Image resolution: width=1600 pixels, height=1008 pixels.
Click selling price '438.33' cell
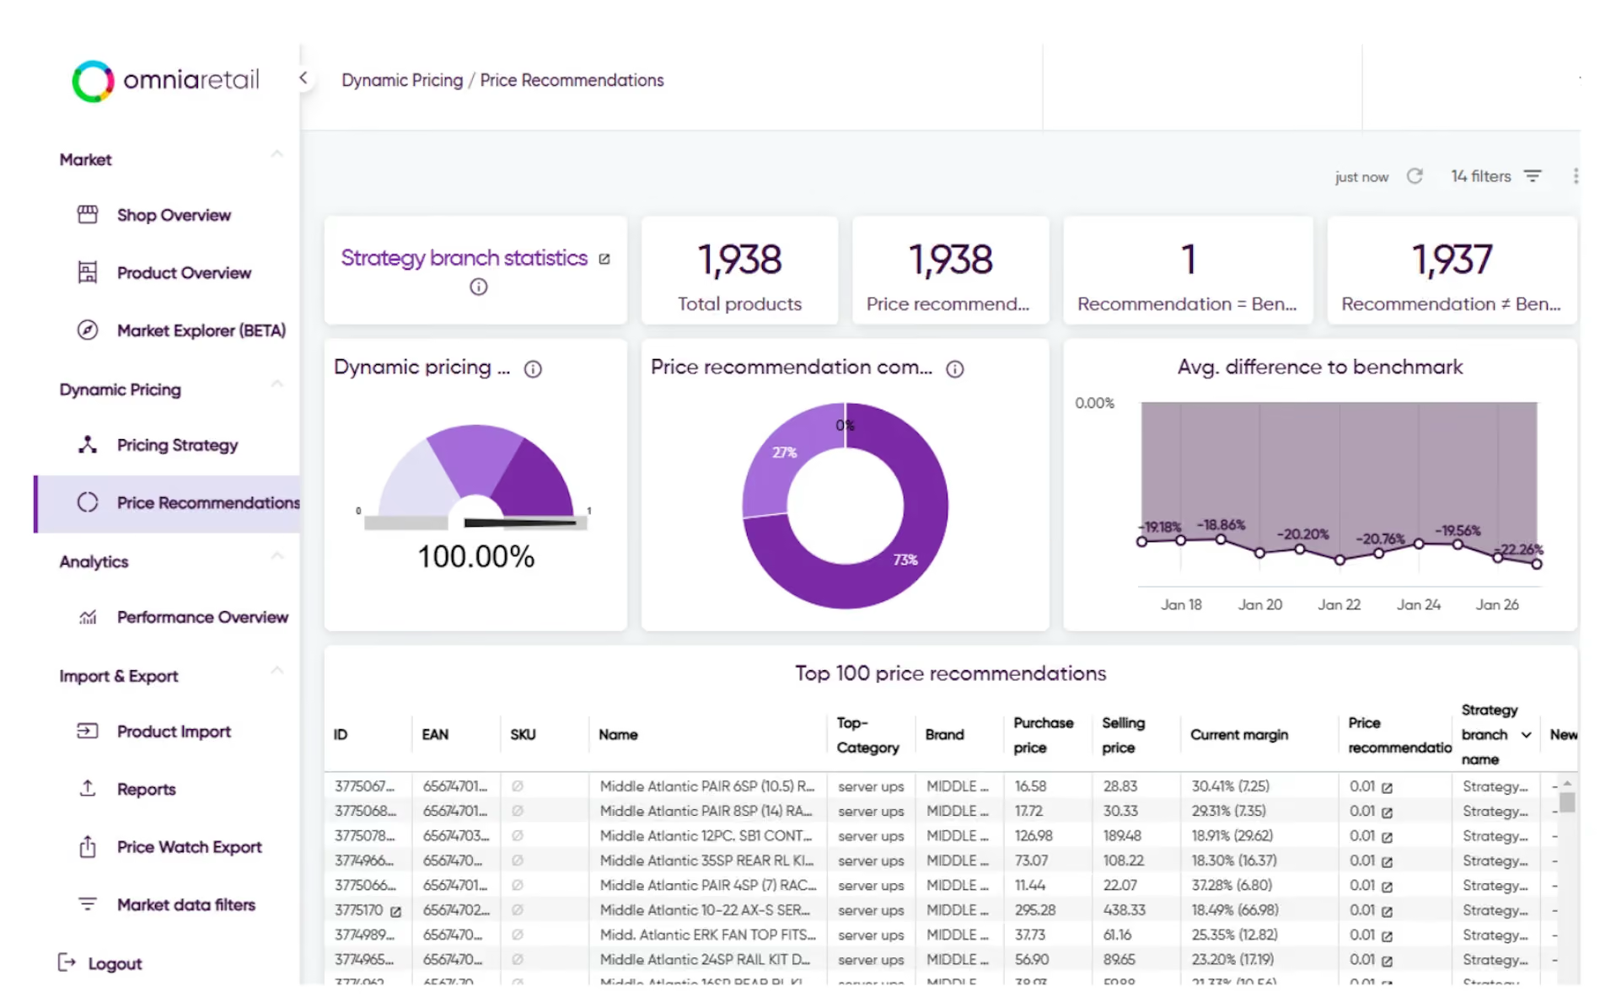tap(1124, 910)
